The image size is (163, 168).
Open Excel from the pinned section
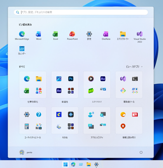(x=55, y=36)
